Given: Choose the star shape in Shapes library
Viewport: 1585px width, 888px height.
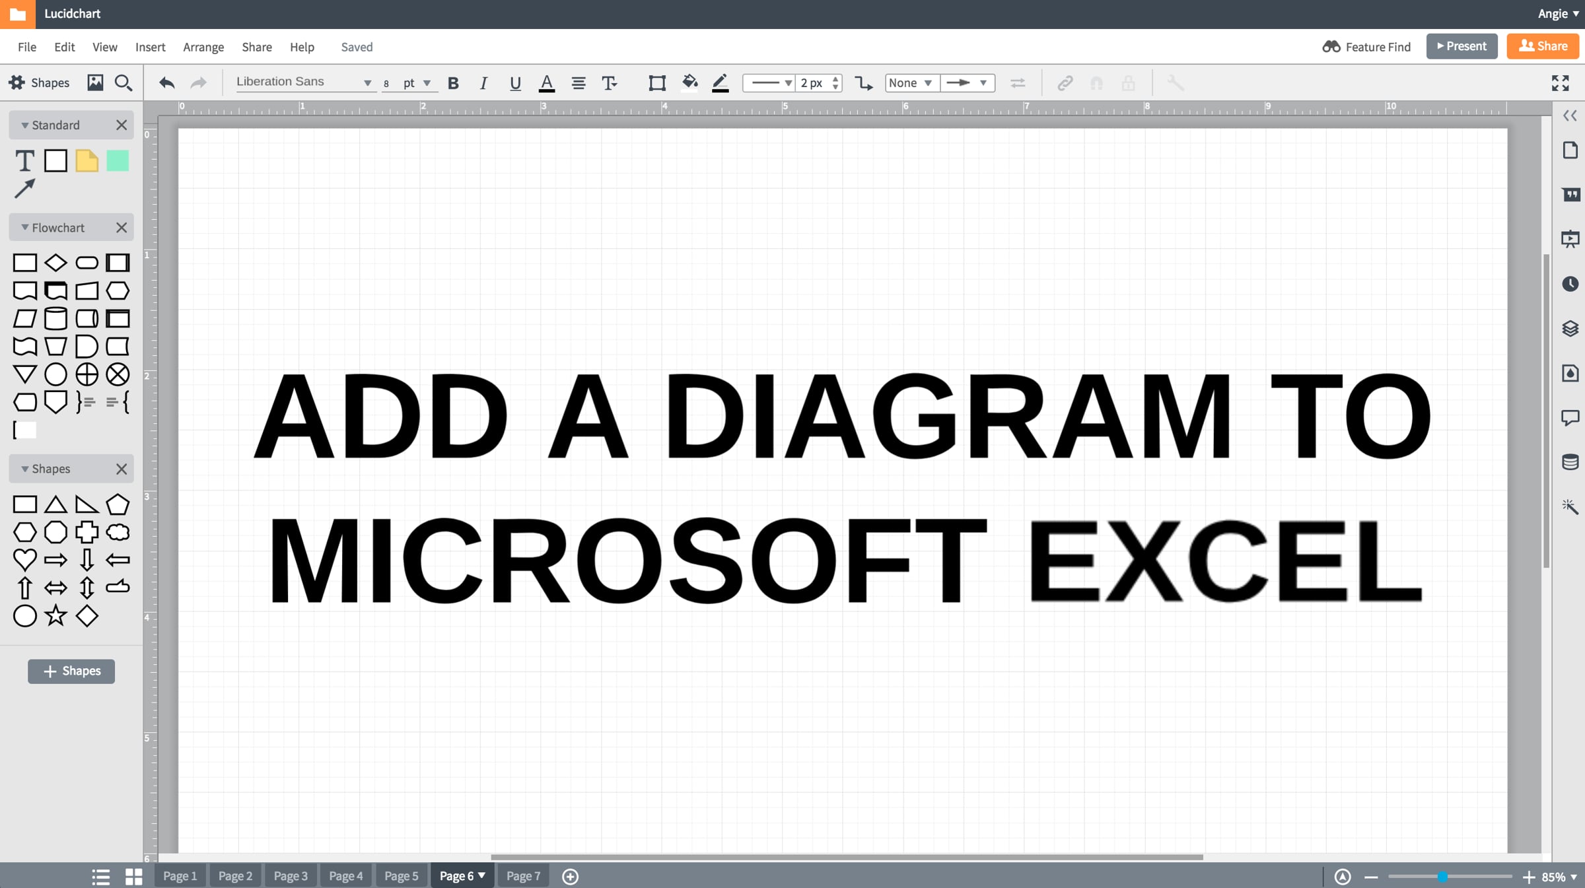Looking at the screenshot, I should [x=55, y=616].
